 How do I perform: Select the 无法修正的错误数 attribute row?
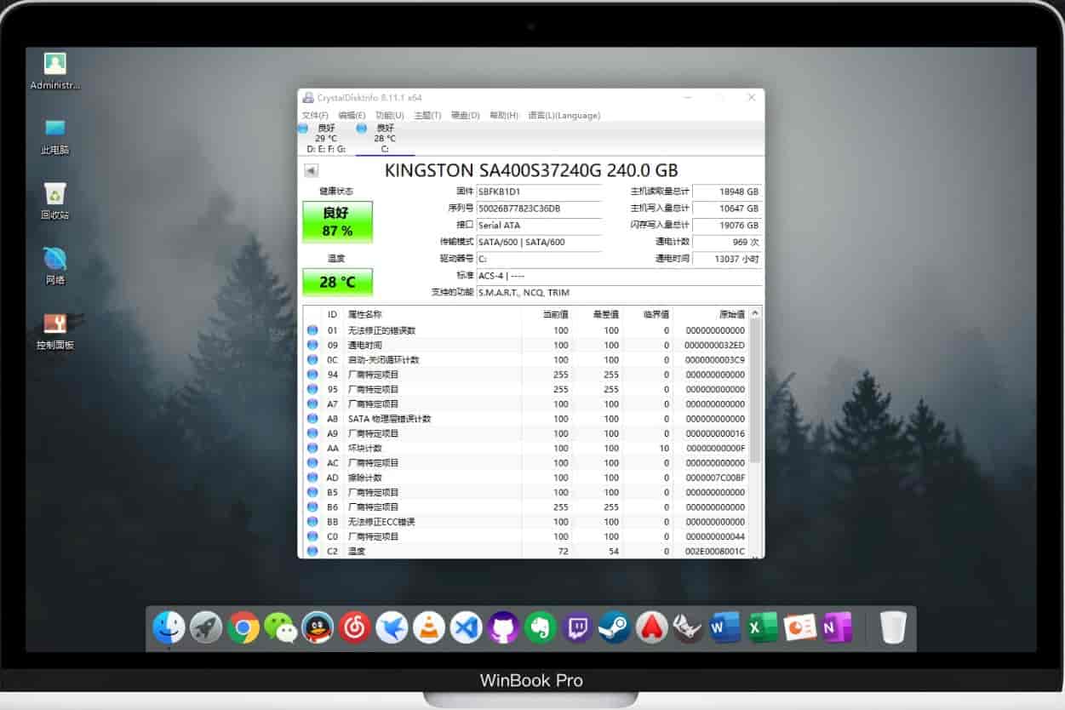pyautogui.click(x=526, y=330)
